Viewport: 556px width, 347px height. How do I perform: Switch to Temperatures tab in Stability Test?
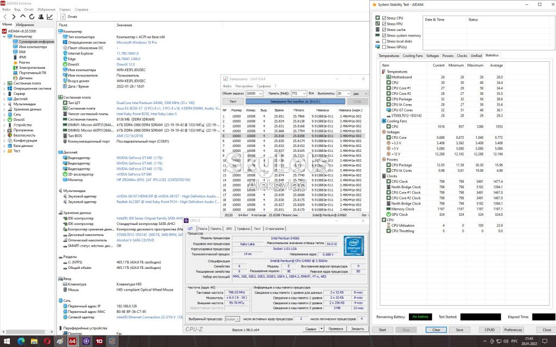[x=389, y=56]
